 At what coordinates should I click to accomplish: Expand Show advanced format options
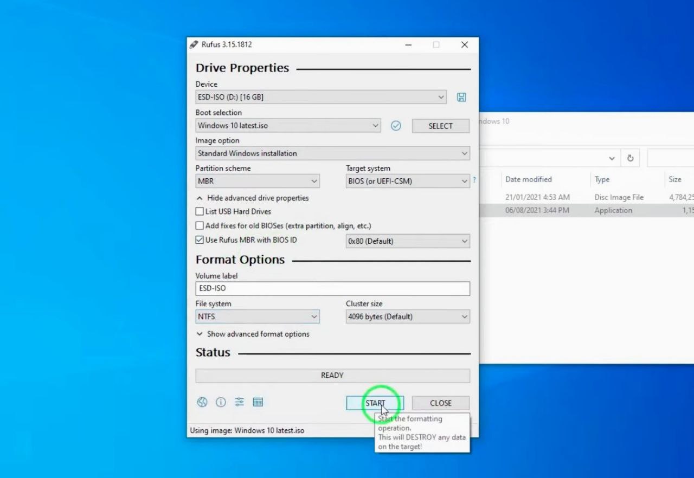[x=253, y=334]
